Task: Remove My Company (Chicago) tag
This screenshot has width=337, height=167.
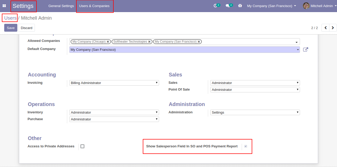Action: click(108, 42)
